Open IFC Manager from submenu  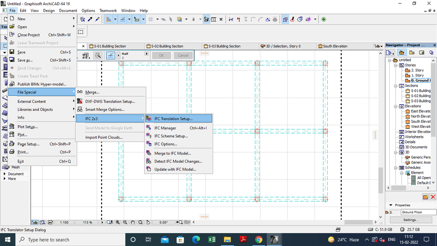tap(178, 128)
